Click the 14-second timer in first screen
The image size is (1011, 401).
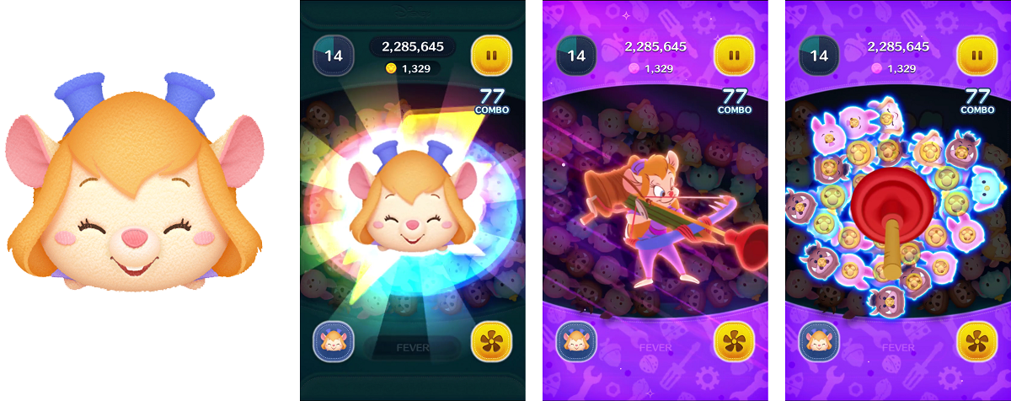click(x=333, y=56)
